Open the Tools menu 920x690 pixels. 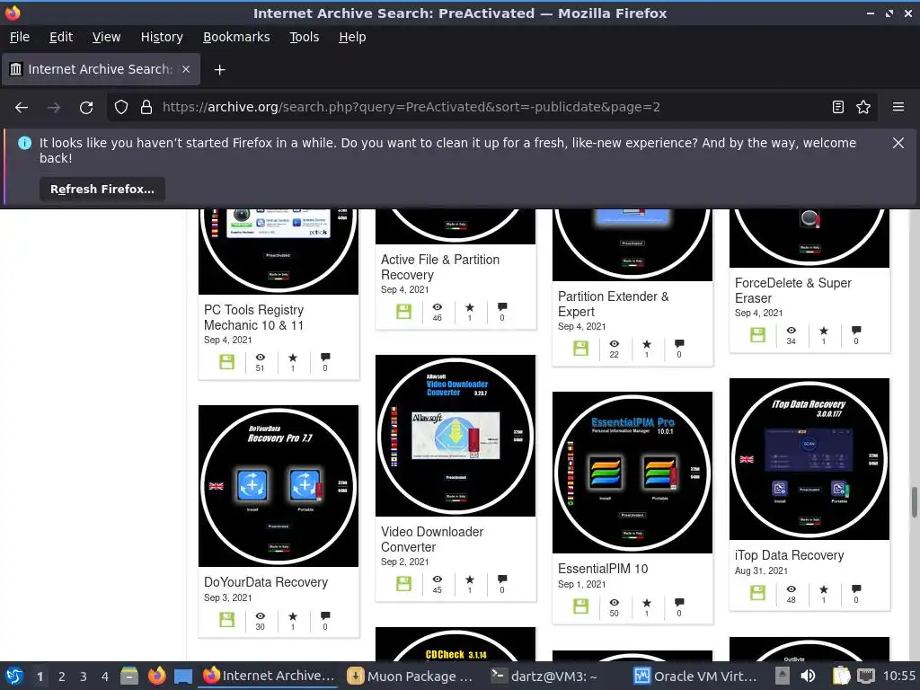[304, 37]
